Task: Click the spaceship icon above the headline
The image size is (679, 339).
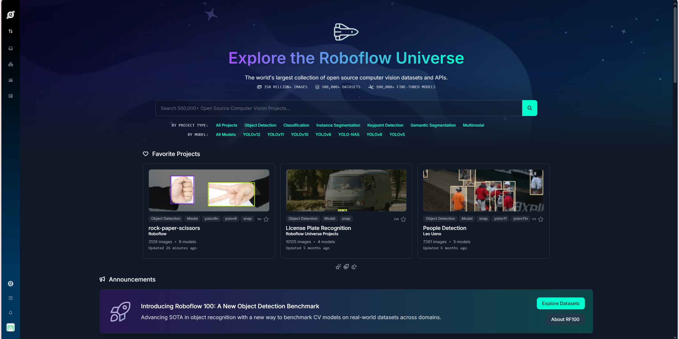Action: tap(346, 32)
